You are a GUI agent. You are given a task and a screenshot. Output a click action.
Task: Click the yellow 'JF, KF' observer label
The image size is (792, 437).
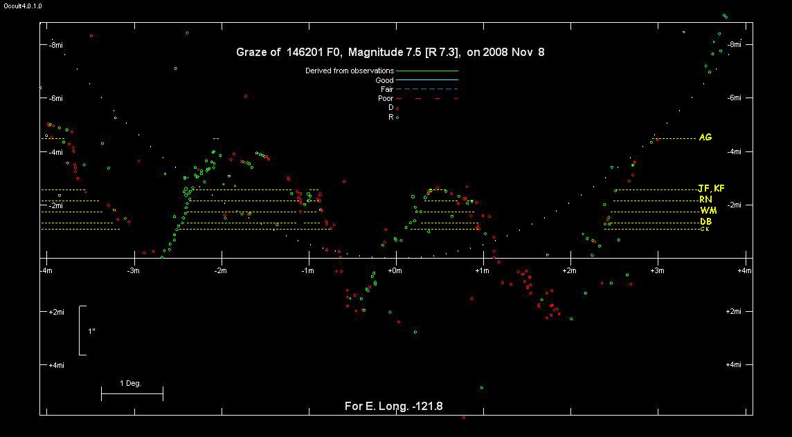[711, 188]
